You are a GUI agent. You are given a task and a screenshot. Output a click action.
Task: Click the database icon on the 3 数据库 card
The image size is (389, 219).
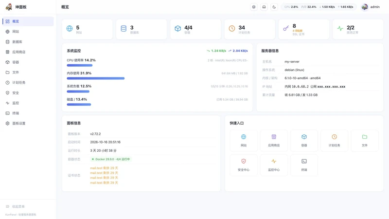[x=124, y=28]
